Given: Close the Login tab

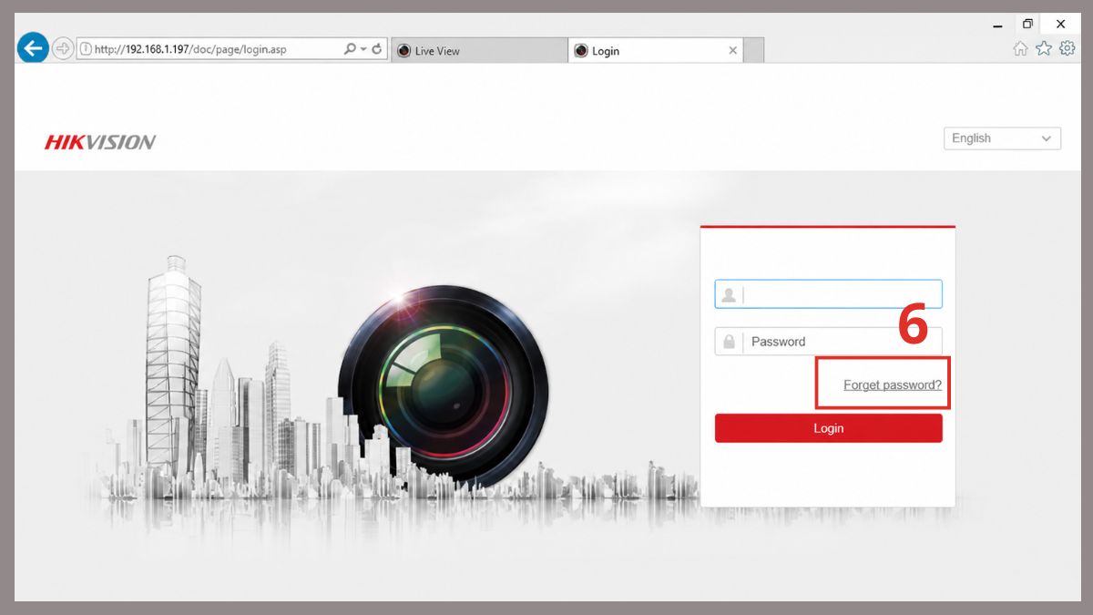Looking at the screenshot, I should tap(732, 51).
